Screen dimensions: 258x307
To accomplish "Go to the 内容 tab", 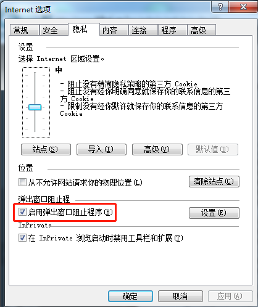I will coord(114,30).
